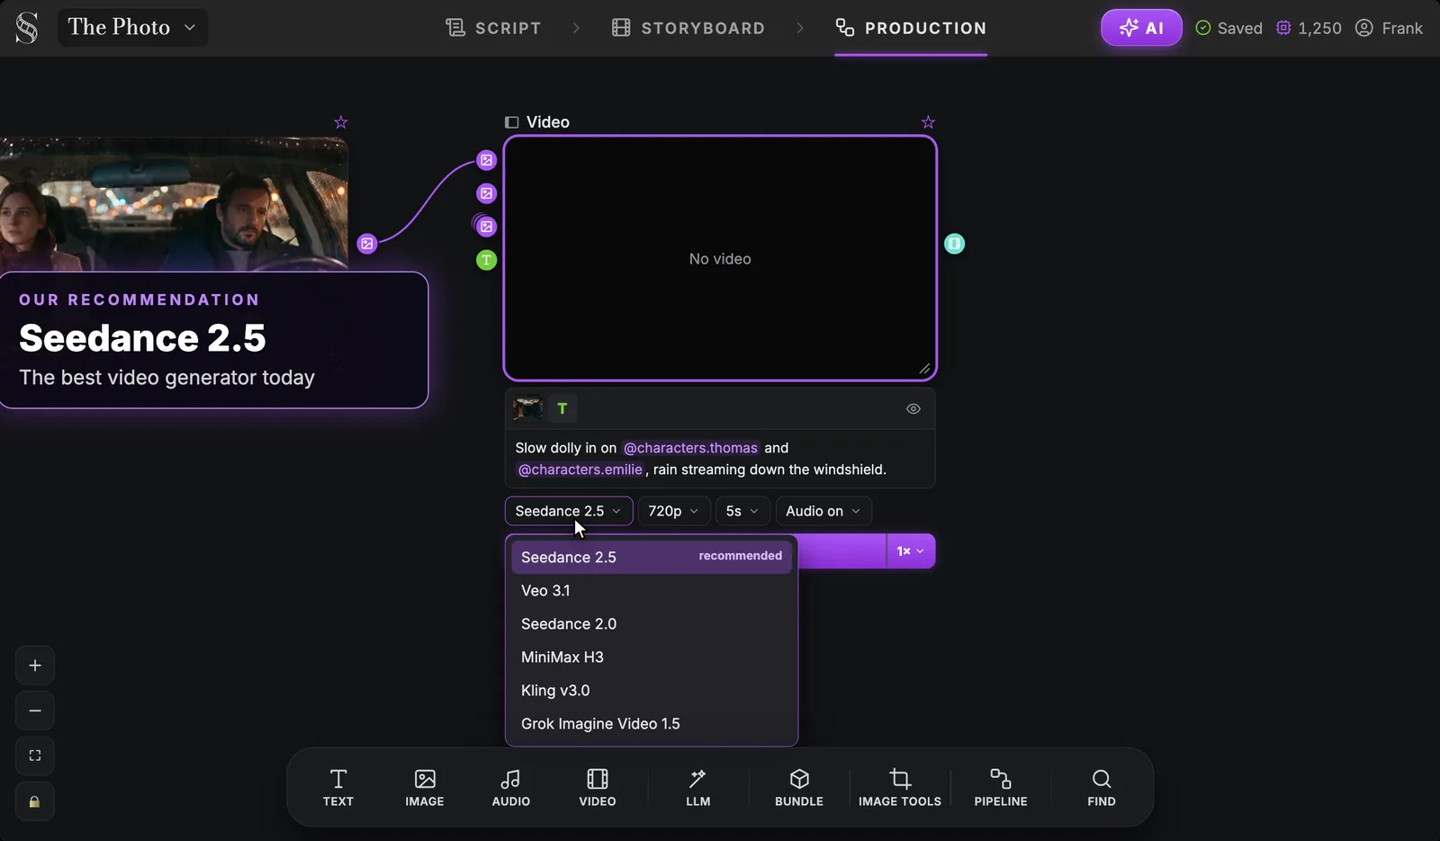Open Frank's user account menu

click(1389, 28)
